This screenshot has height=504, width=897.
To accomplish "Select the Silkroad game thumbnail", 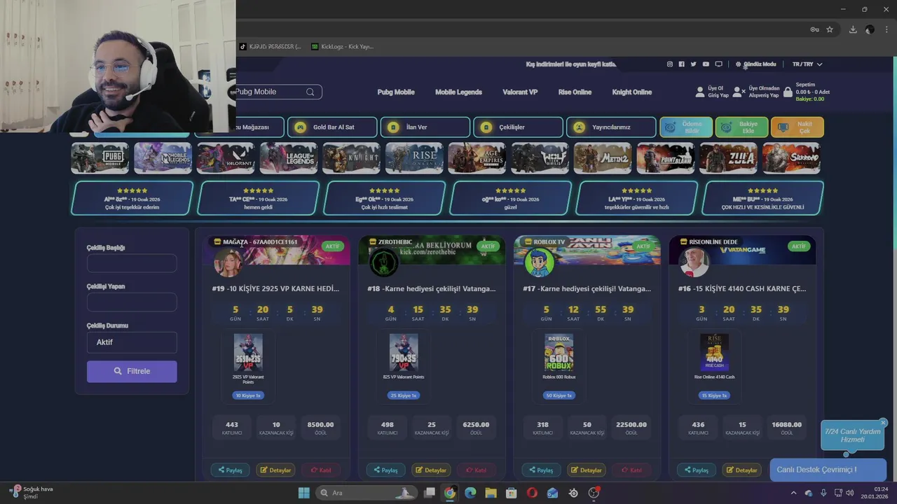I will (x=791, y=158).
